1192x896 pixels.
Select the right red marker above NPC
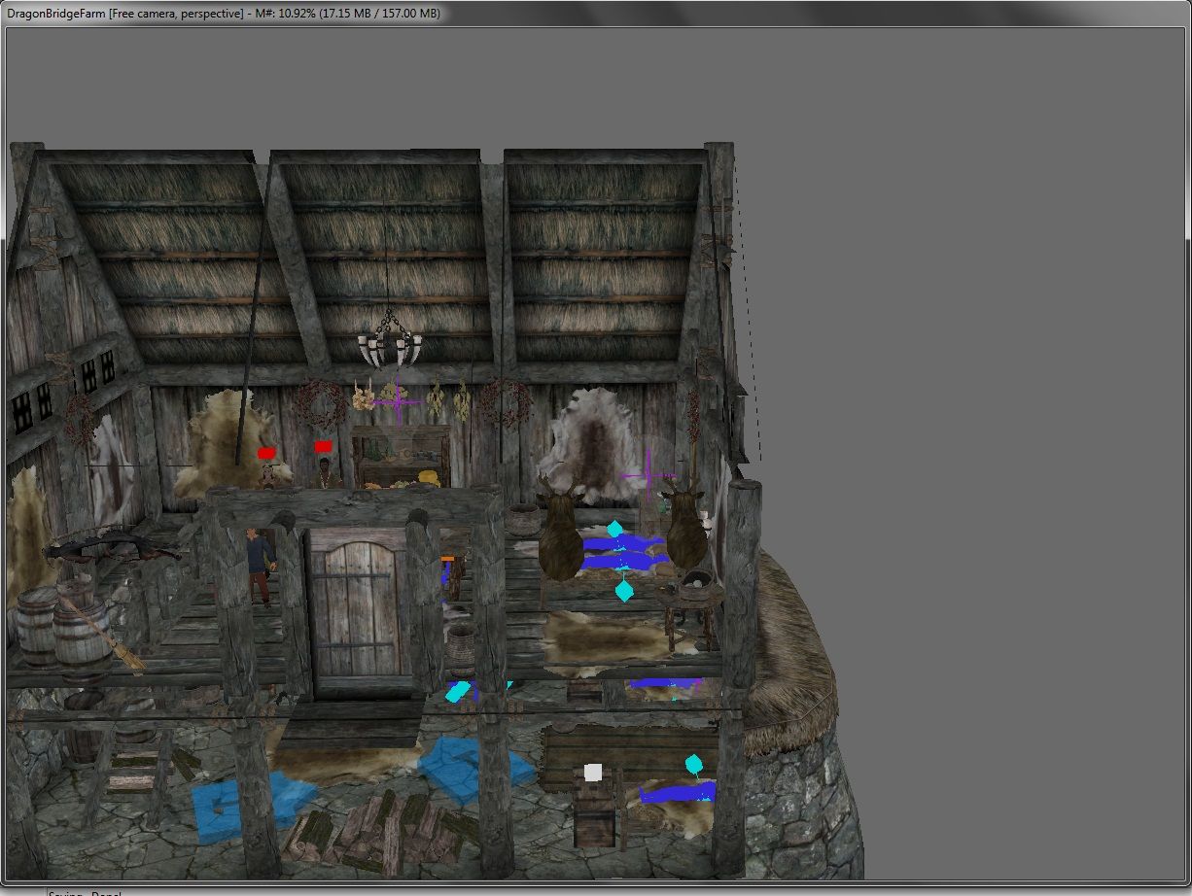324,446
